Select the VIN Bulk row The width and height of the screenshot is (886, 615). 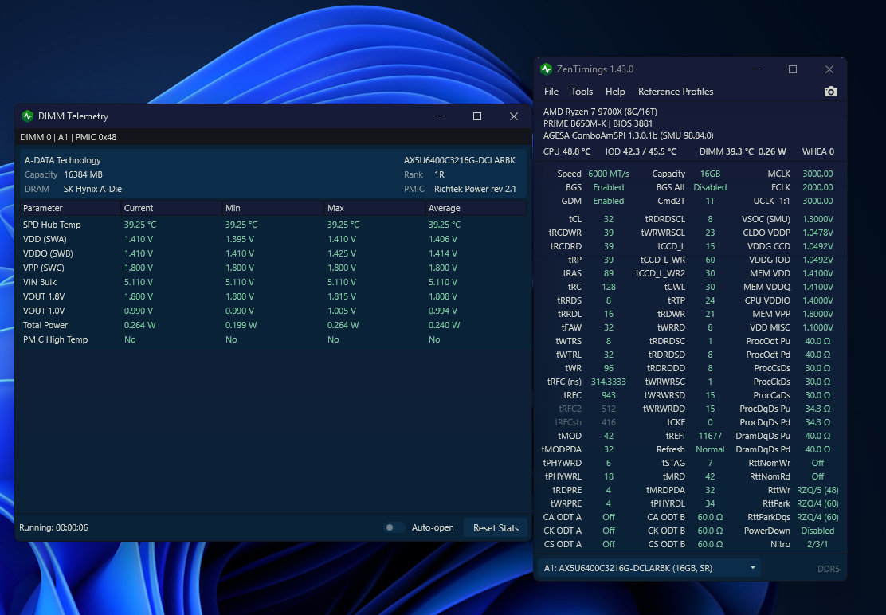[273, 282]
